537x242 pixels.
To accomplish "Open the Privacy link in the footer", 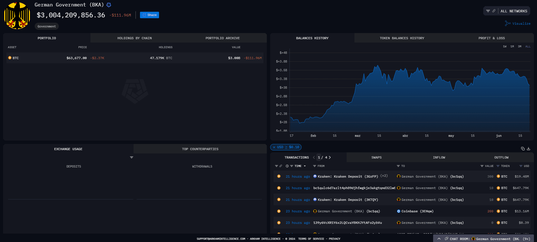I will [335, 239].
